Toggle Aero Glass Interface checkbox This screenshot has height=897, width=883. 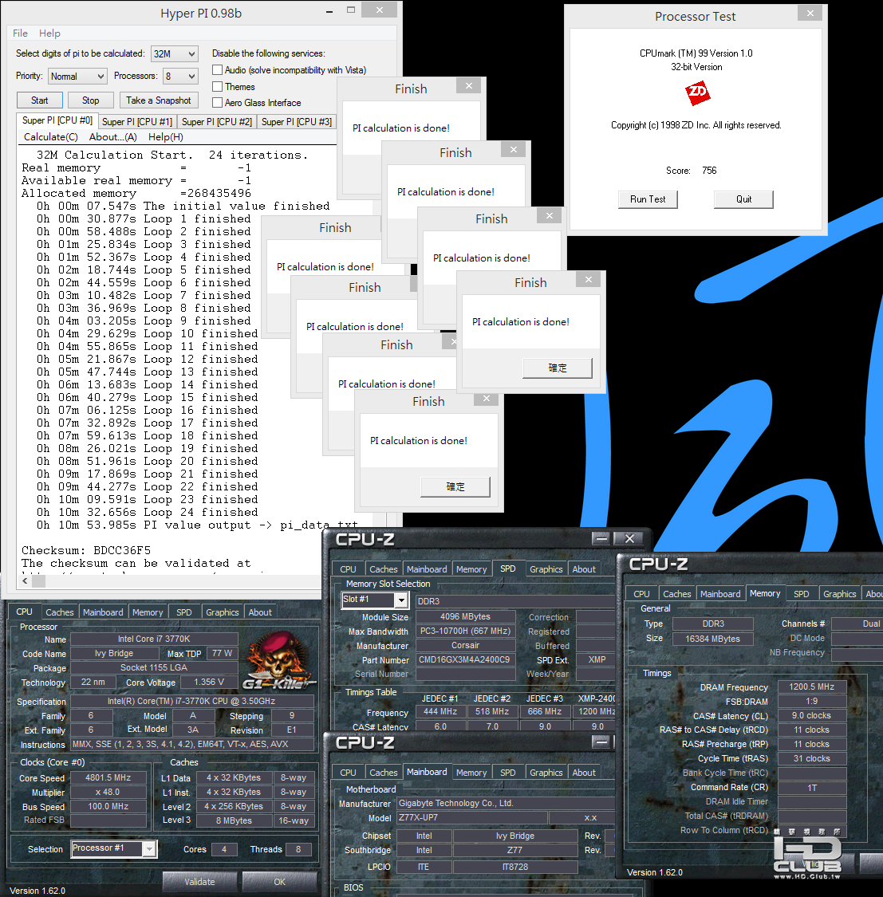(218, 102)
